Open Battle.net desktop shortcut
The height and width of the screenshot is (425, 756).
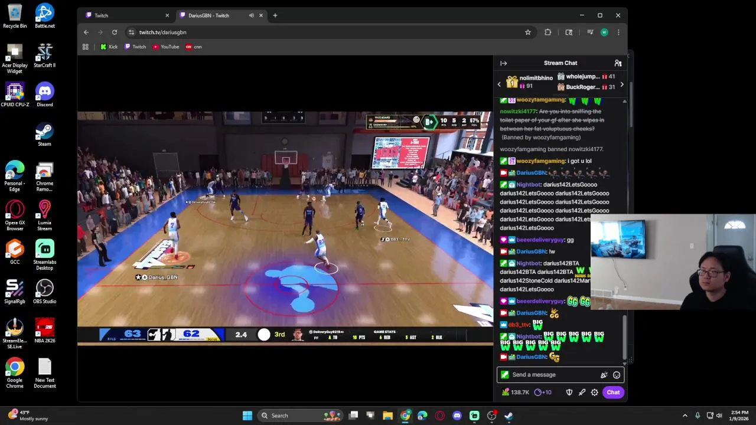coord(45,16)
